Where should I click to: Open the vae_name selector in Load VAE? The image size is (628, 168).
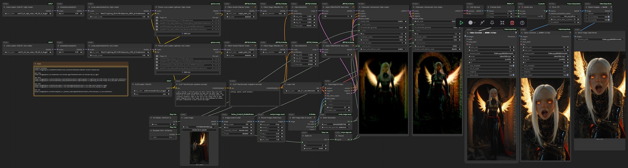(303, 91)
